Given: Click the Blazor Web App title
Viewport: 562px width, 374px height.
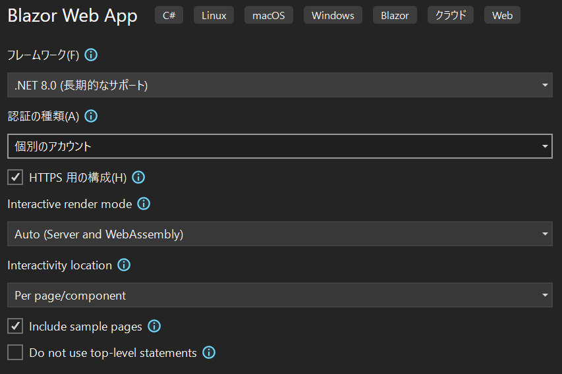Looking at the screenshot, I should tap(72, 16).
